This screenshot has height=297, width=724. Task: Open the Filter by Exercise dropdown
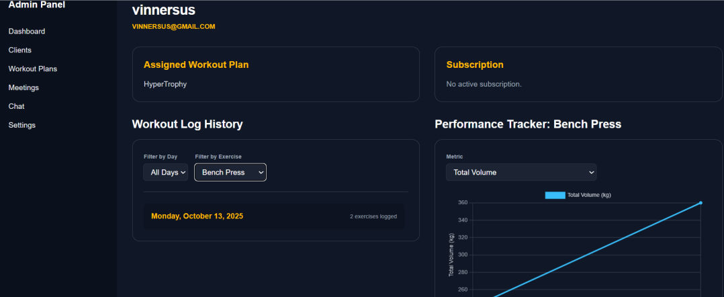[230, 173]
